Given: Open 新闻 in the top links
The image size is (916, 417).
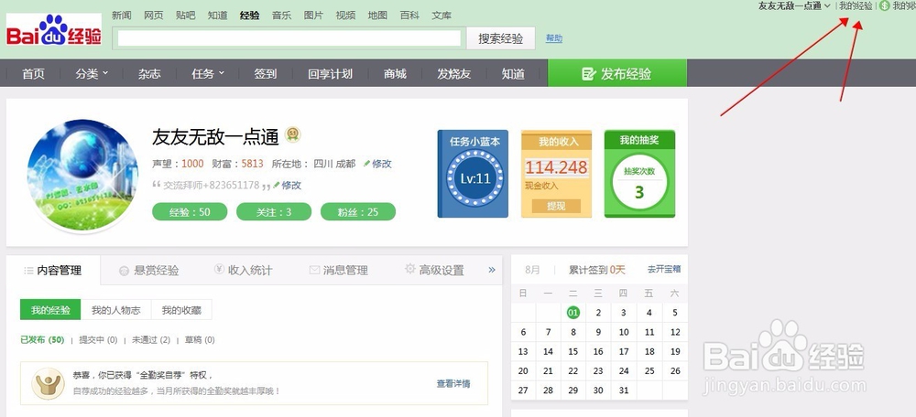Looking at the screenshot, I should tap(122, 16).
